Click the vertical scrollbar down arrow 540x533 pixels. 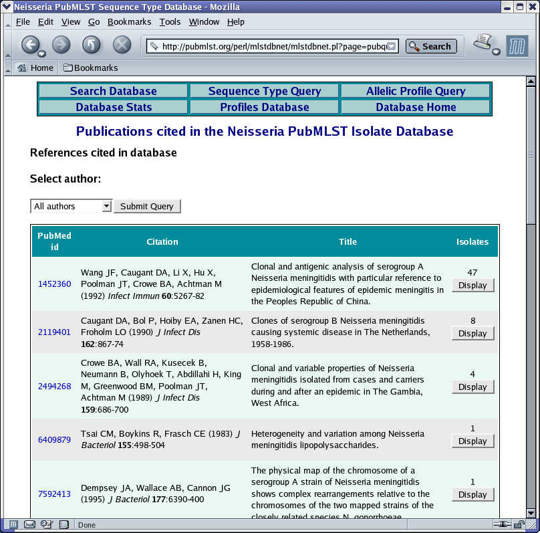click(x=531, y=514)
